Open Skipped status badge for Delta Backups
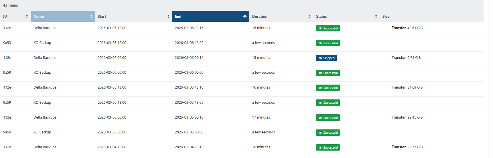The width and height of the screenshot is (493, 158). pos(326,58)
